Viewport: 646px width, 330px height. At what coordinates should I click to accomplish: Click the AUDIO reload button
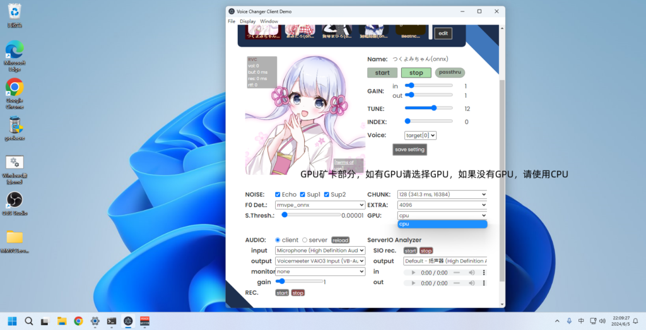[x=340, y=240]
